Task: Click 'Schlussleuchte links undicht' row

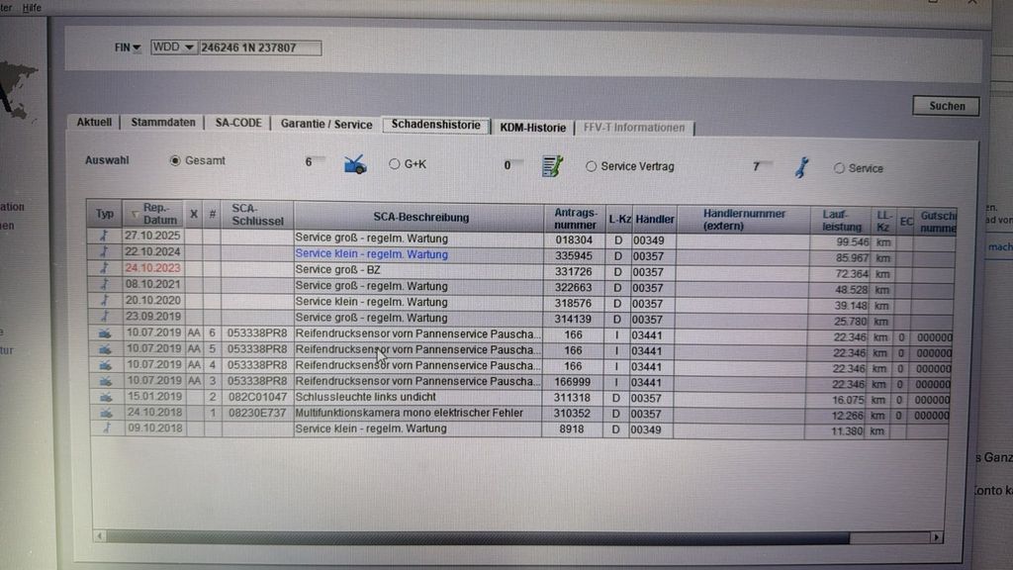Action: [x=520, y=398]
